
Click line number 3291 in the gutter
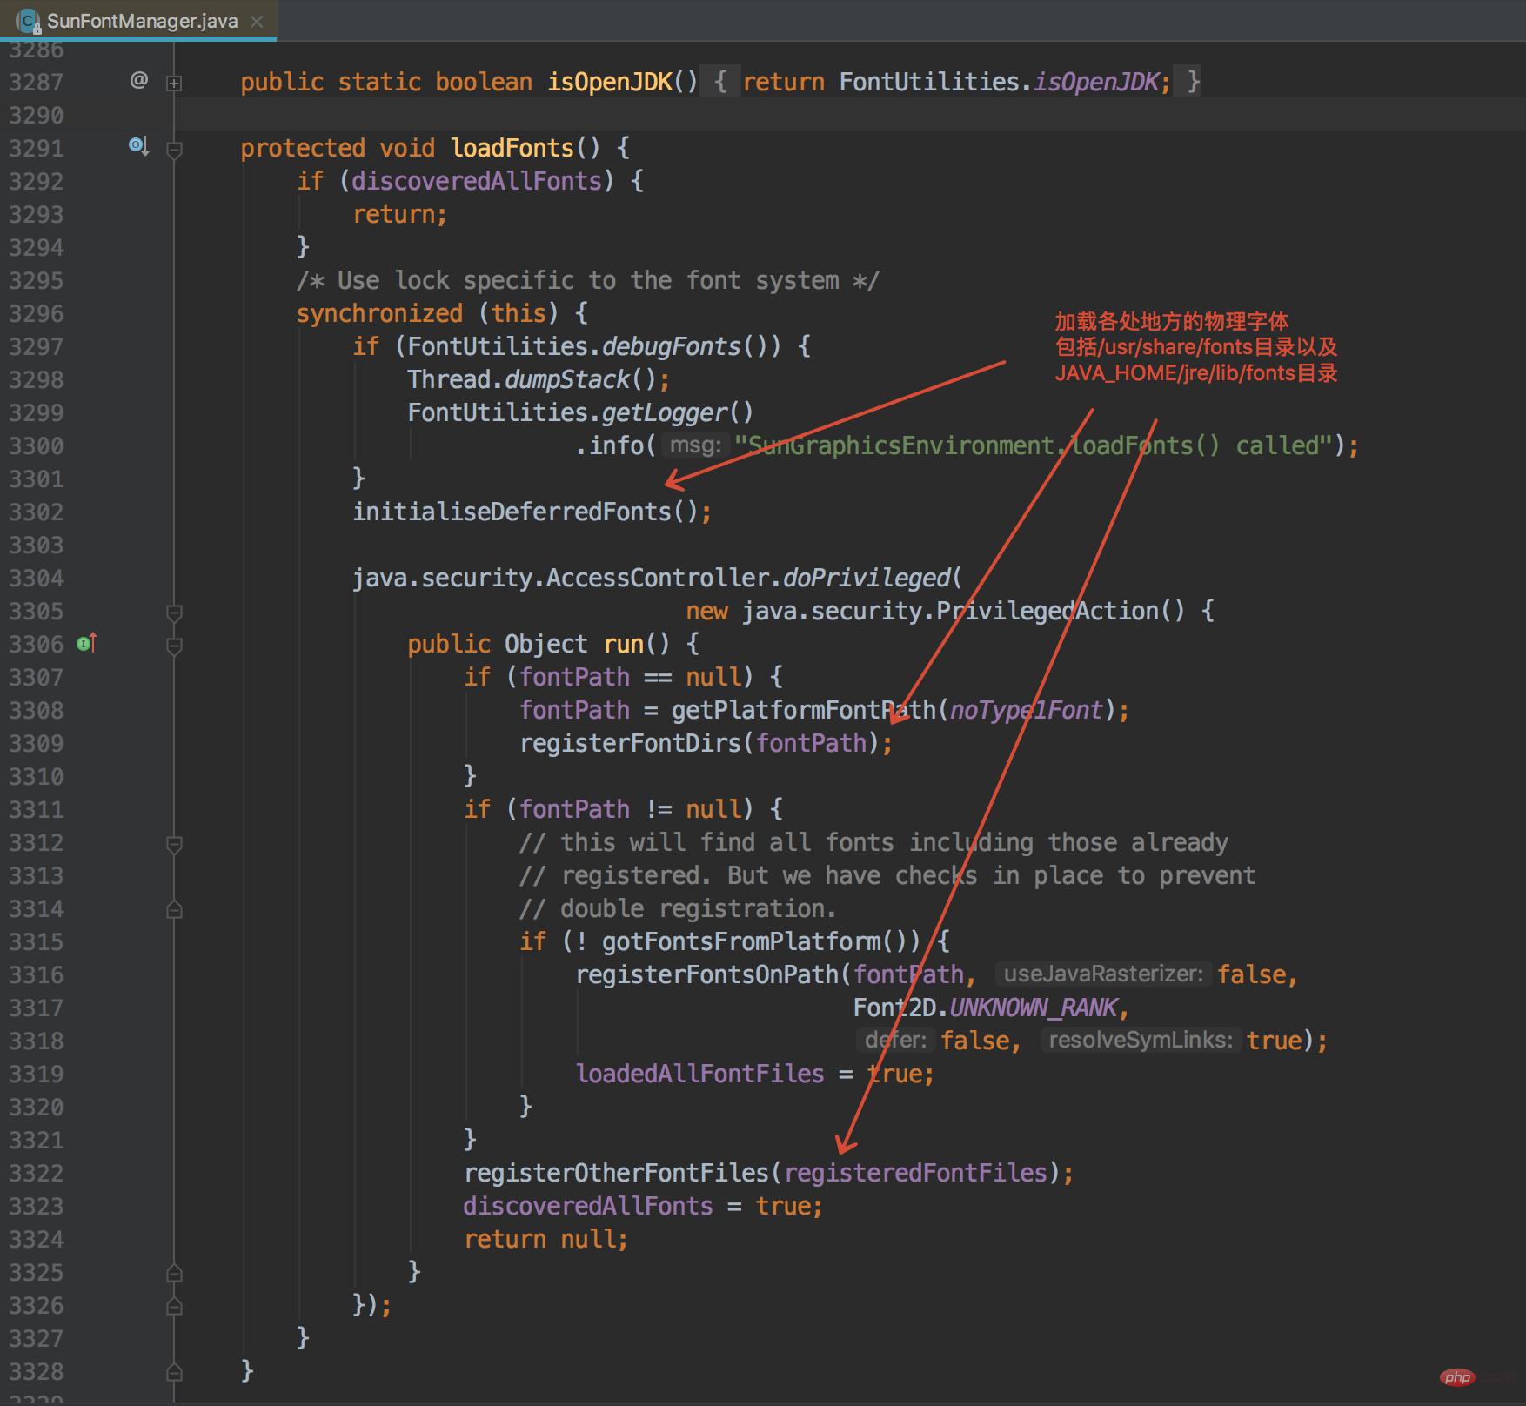pos(36,149)
